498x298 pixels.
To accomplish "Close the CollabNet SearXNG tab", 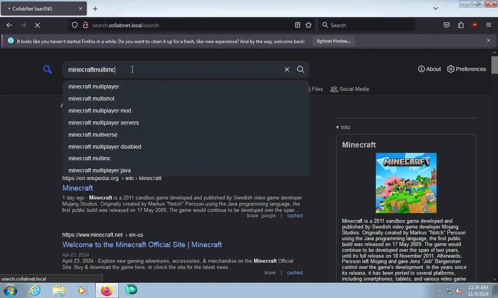I will pyautogui.click(x=81, y=9).
